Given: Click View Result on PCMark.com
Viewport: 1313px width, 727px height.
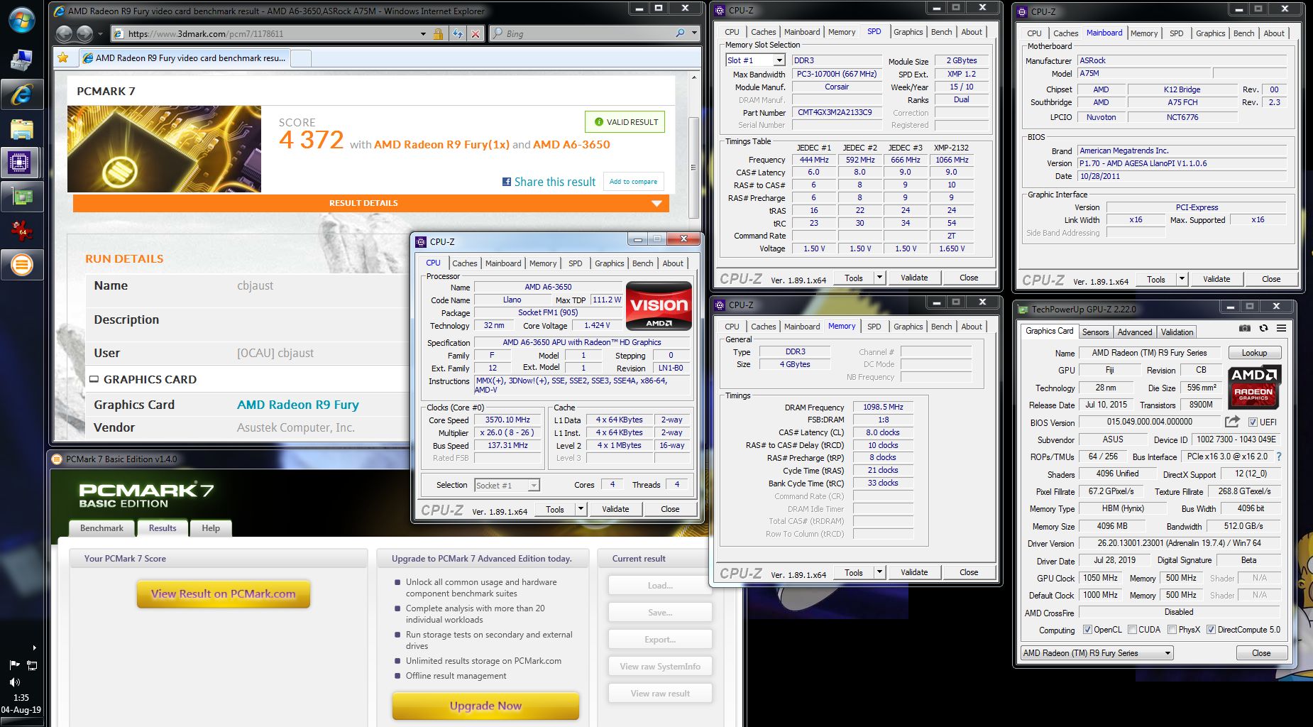Looking at the screenshot, I should click(224, 594).
